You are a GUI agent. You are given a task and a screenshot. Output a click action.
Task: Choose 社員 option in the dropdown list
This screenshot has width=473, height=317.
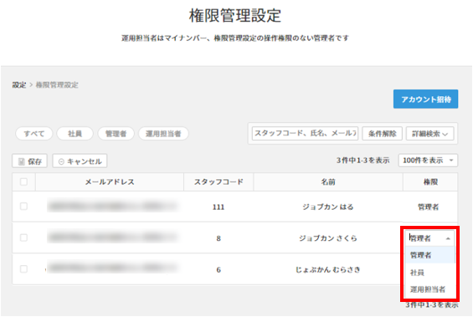(429, 273)
